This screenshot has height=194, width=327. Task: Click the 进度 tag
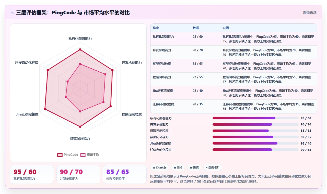pos(194,167)
